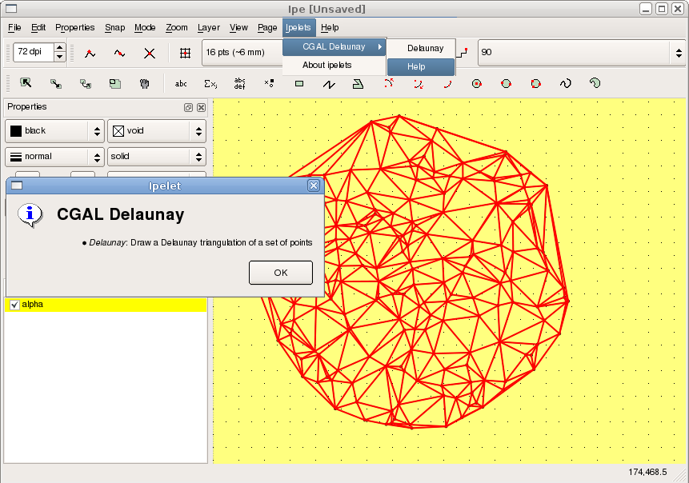The width and height of the screenshot is (689, 483).
Task: Select the spline curve tool
Action: 565,82
